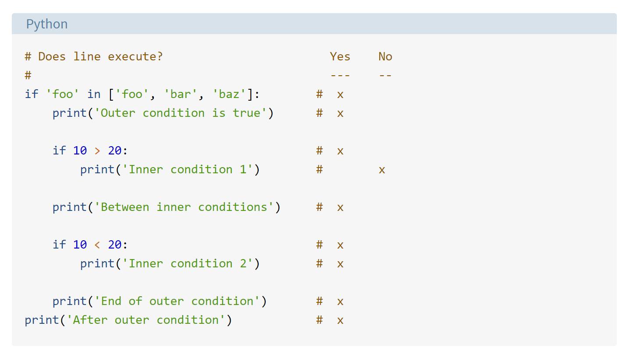Click the 'foo' in ['foo', 'bar', 'baz'] line
This screenshot has height=361, width=630.
click(142, 94)
